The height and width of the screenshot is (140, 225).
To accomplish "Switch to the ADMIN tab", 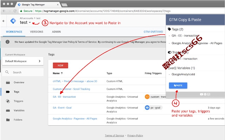I will [56, 32].
